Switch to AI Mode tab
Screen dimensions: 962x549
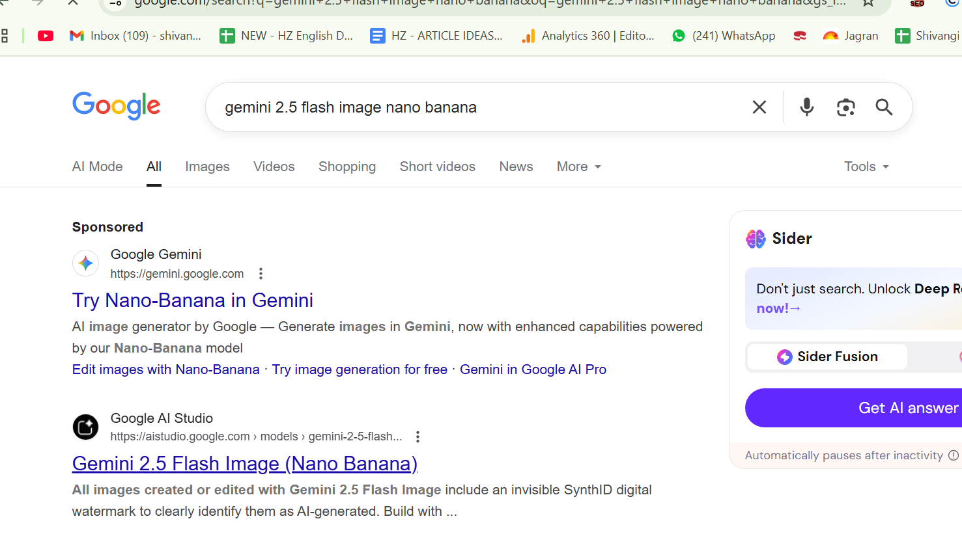pos(97,167)
